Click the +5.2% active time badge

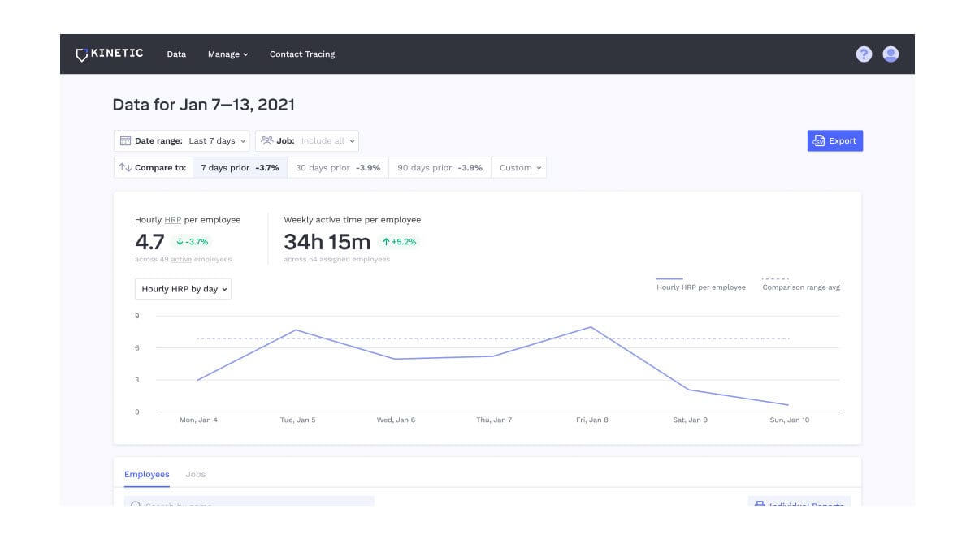coord(398,241)
